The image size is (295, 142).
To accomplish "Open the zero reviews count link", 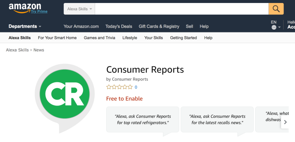I will 136,87.
